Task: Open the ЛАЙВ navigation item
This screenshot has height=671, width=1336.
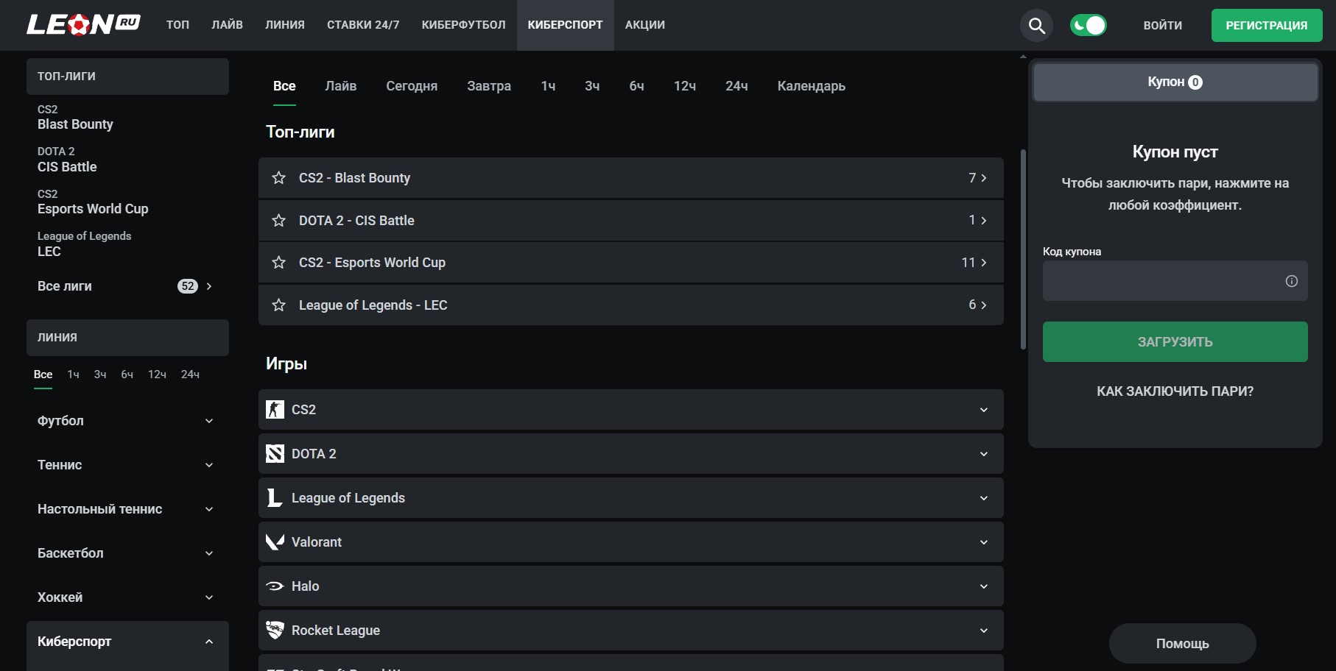Action: [227, 25]
